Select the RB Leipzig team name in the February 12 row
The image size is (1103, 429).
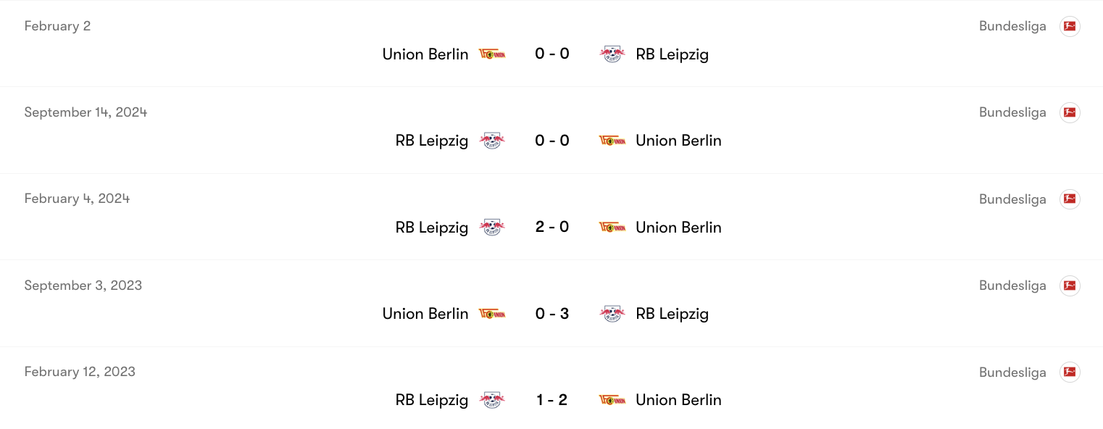click(x=432, y=399)
